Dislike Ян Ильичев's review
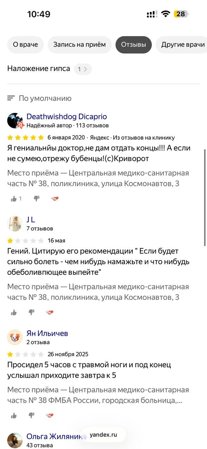207x449 pixels. tap(32, 415)
